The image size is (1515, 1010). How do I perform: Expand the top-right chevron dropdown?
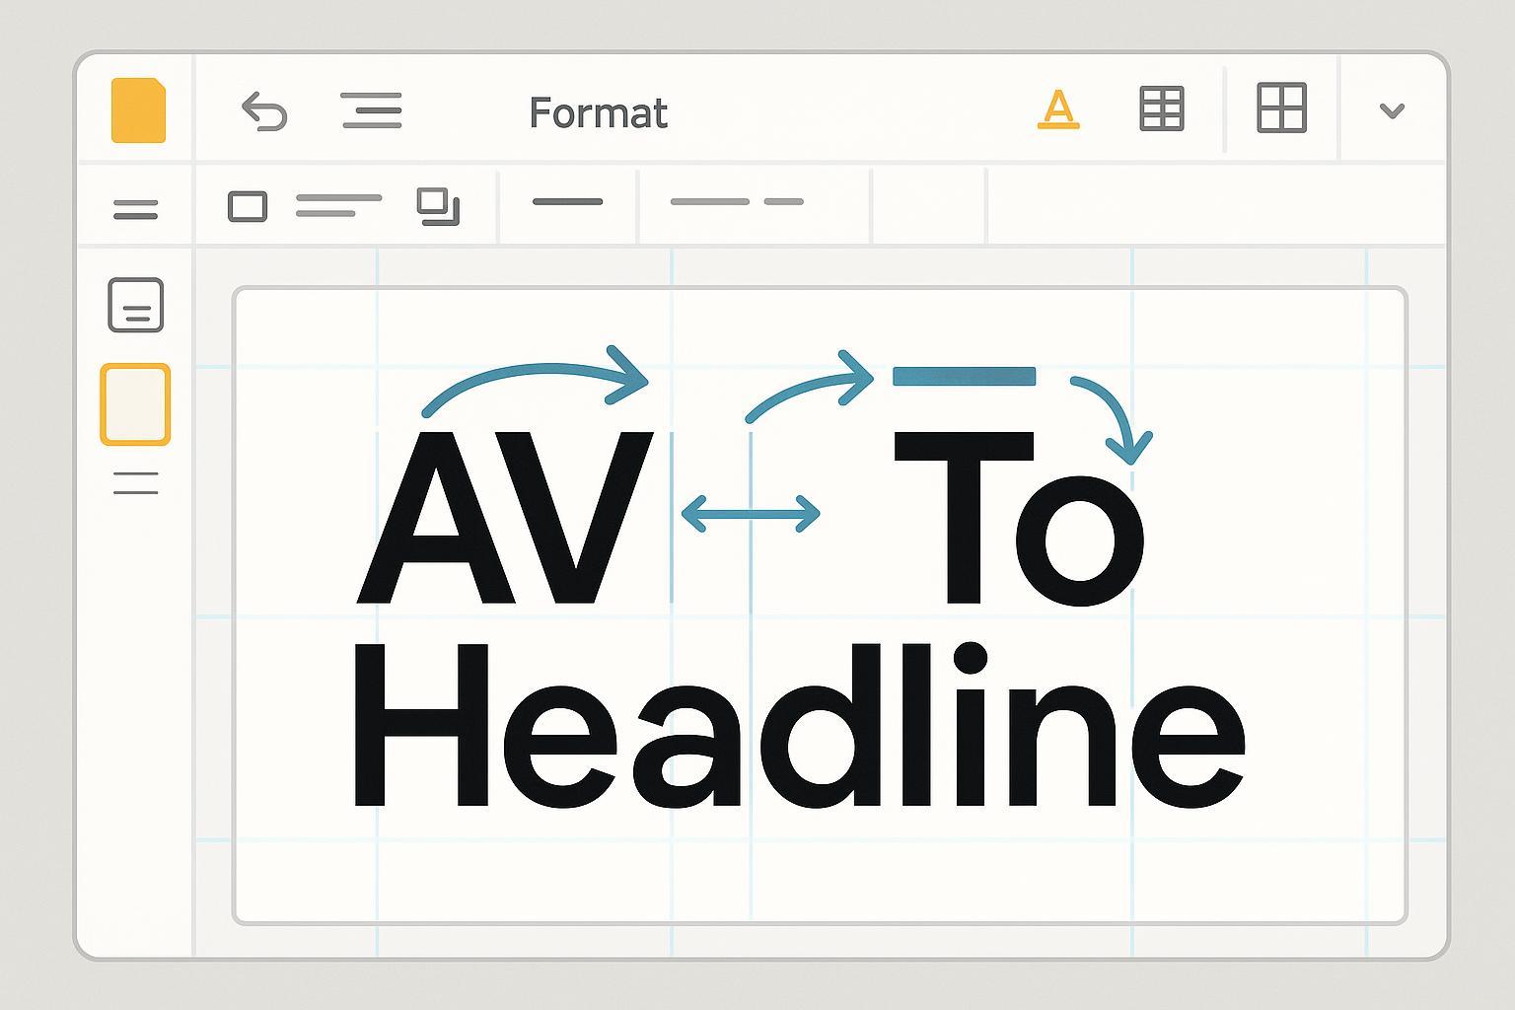pos(1392,110)
